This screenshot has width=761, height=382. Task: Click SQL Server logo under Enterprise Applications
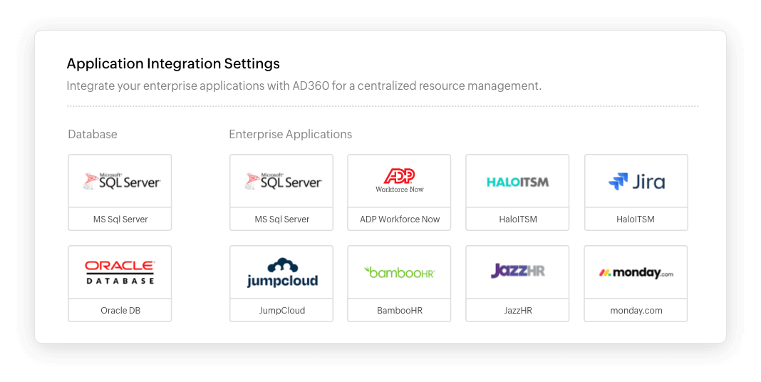click(x=283, y=181)
